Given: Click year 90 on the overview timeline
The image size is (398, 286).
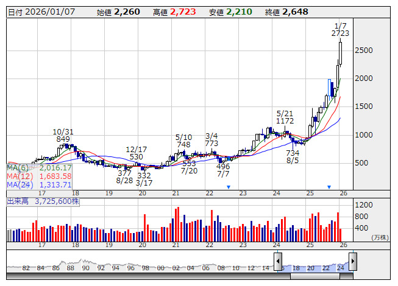Looking at the screenshot, I should 85,268.
